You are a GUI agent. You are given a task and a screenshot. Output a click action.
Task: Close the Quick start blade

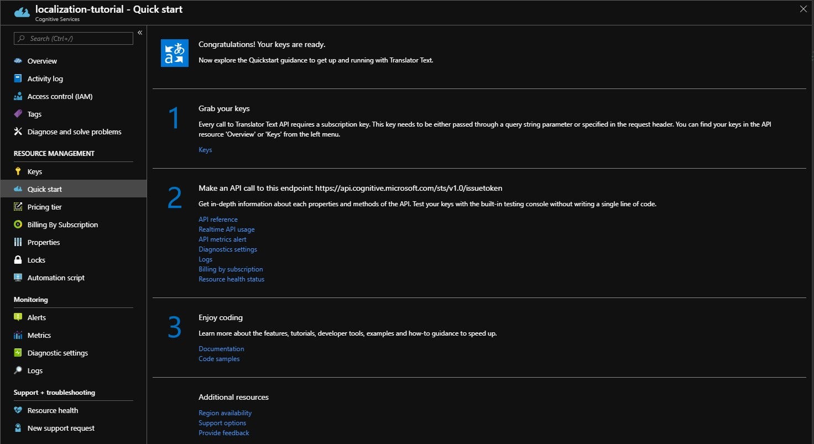(803, 8)
